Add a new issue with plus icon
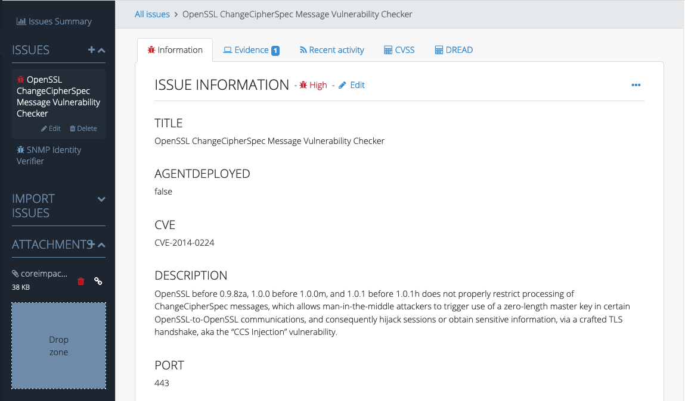Viewport: 685px width, 401px height. click(x=91, y=50)
